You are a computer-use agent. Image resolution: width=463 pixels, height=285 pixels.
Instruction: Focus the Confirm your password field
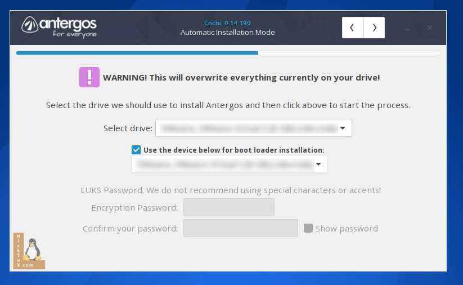(240, 228)
